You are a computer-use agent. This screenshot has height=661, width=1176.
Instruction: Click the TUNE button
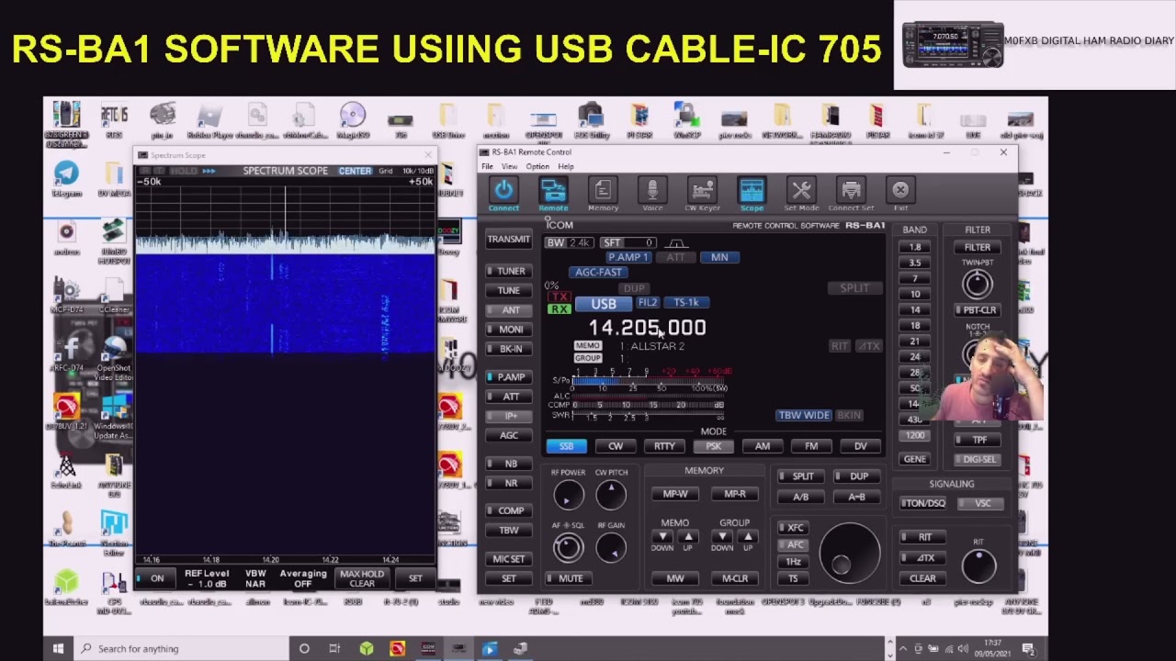tap(508, 290)
